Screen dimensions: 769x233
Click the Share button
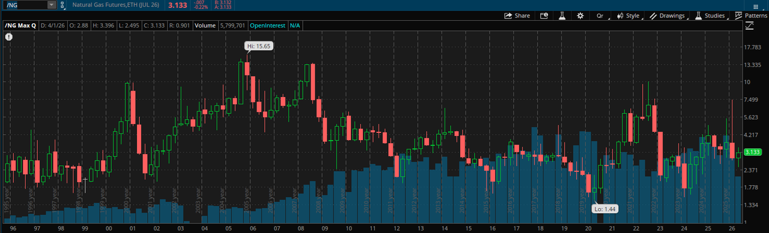(517, 16)
